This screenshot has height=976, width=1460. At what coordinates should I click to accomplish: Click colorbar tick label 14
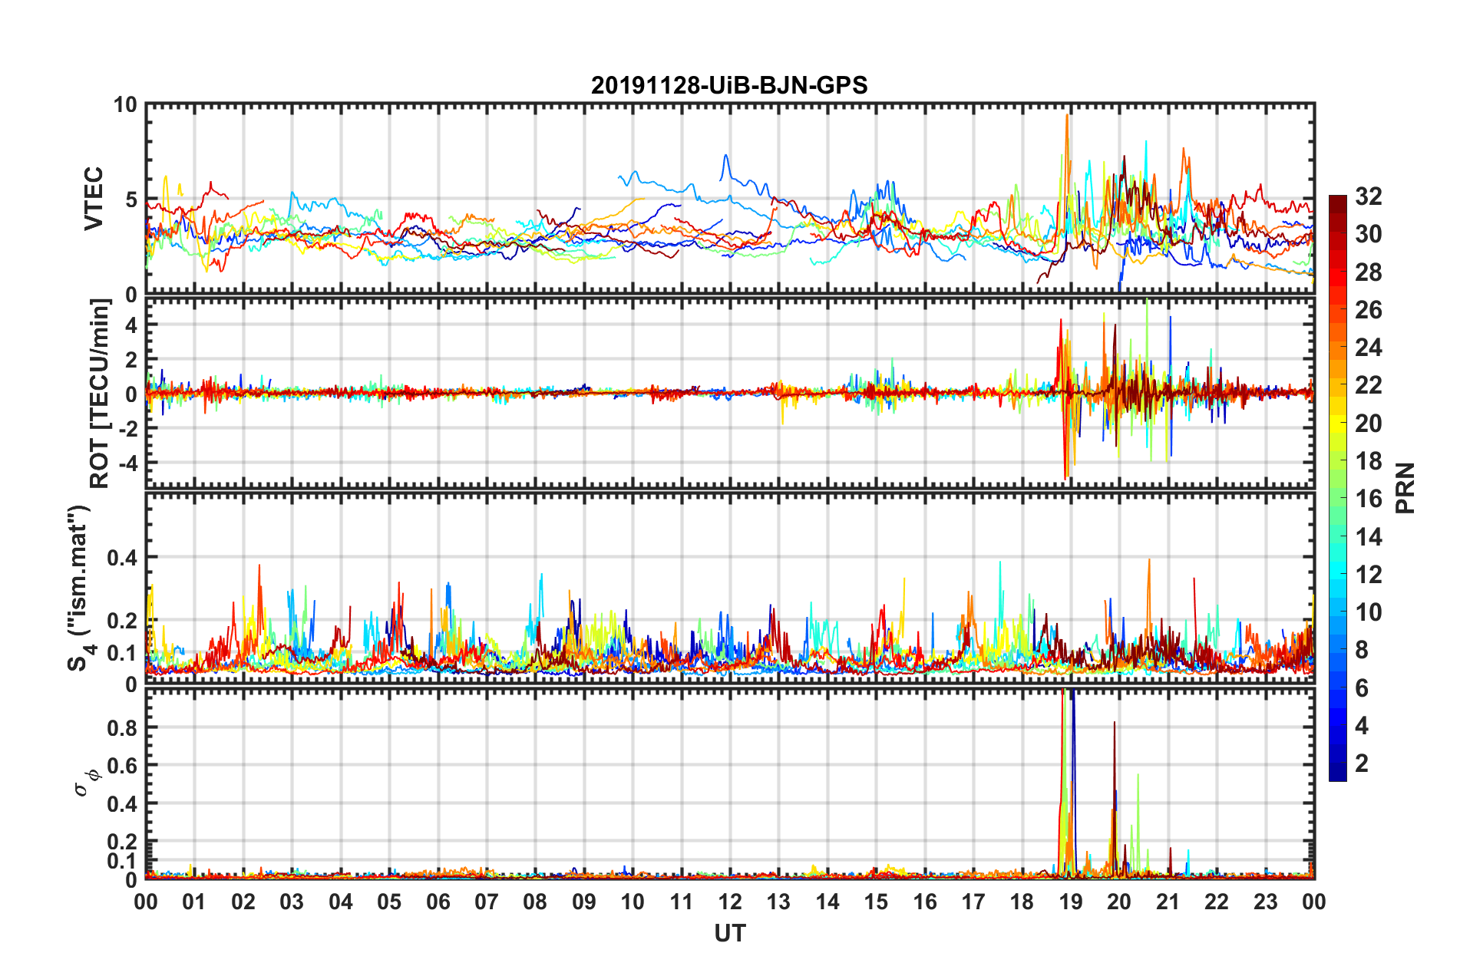click(1368, 537)
